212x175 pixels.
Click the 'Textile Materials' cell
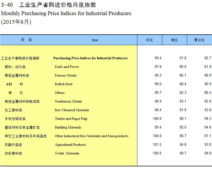(x=67, y=153)
